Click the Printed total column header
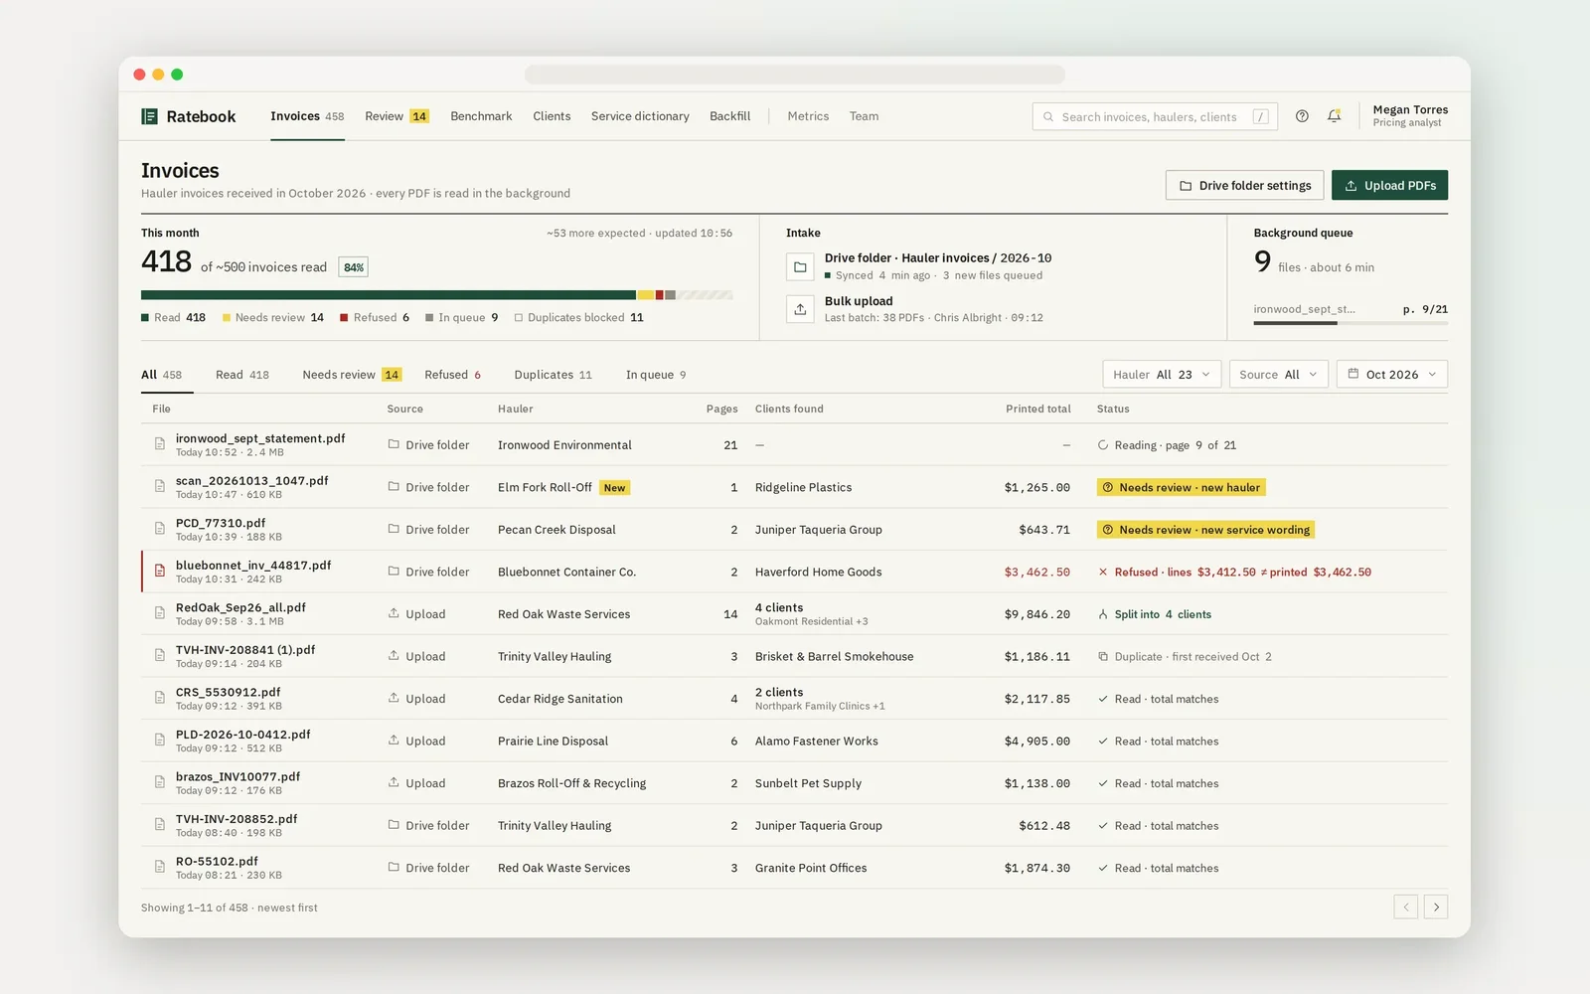 (x=1037, y=409)
